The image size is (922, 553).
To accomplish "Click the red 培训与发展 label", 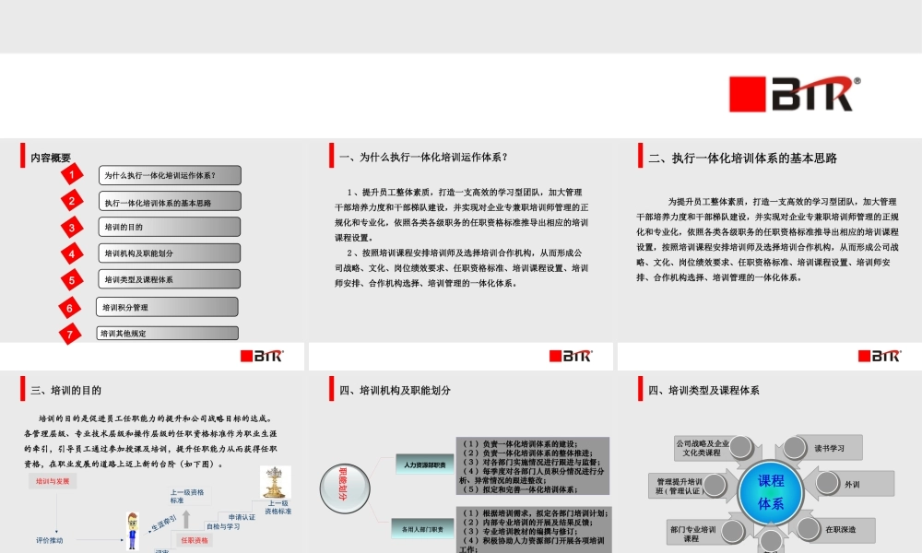I will [53, 481].
